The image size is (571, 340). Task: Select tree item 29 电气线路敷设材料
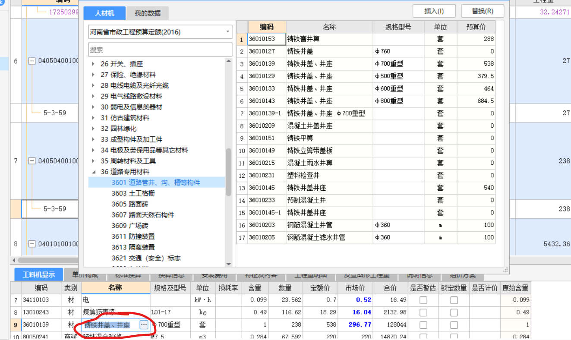[x=132, y=96]
